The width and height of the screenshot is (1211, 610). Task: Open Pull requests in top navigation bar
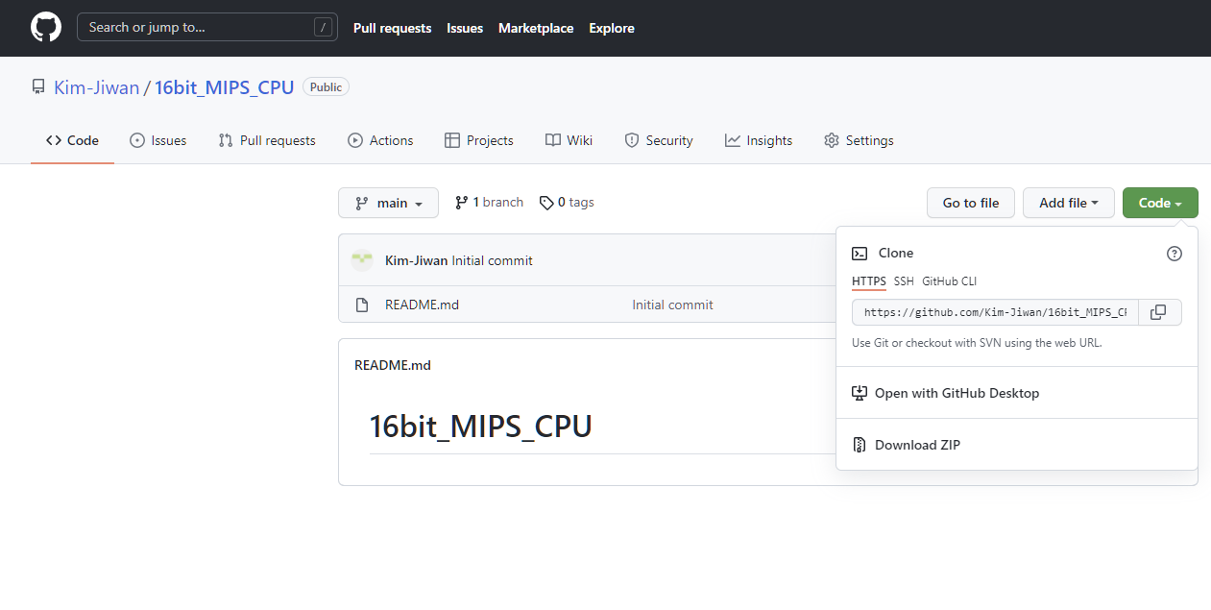pyautogui.click(x=392, y=28)
